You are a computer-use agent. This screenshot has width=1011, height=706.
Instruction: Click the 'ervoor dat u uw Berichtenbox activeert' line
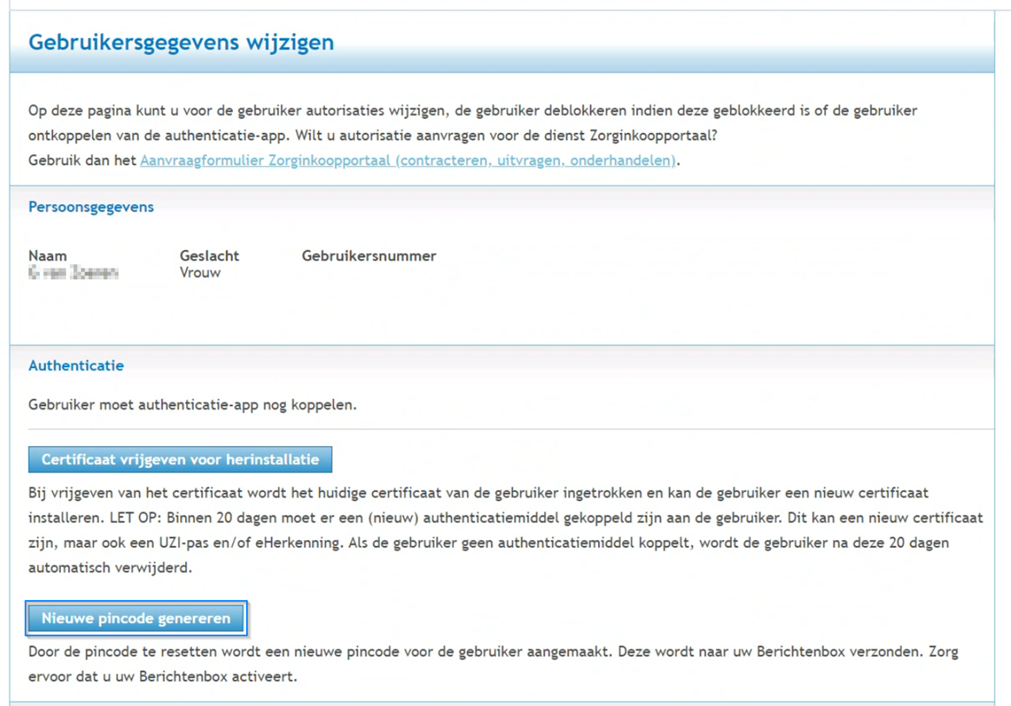(x=163, y=676)
